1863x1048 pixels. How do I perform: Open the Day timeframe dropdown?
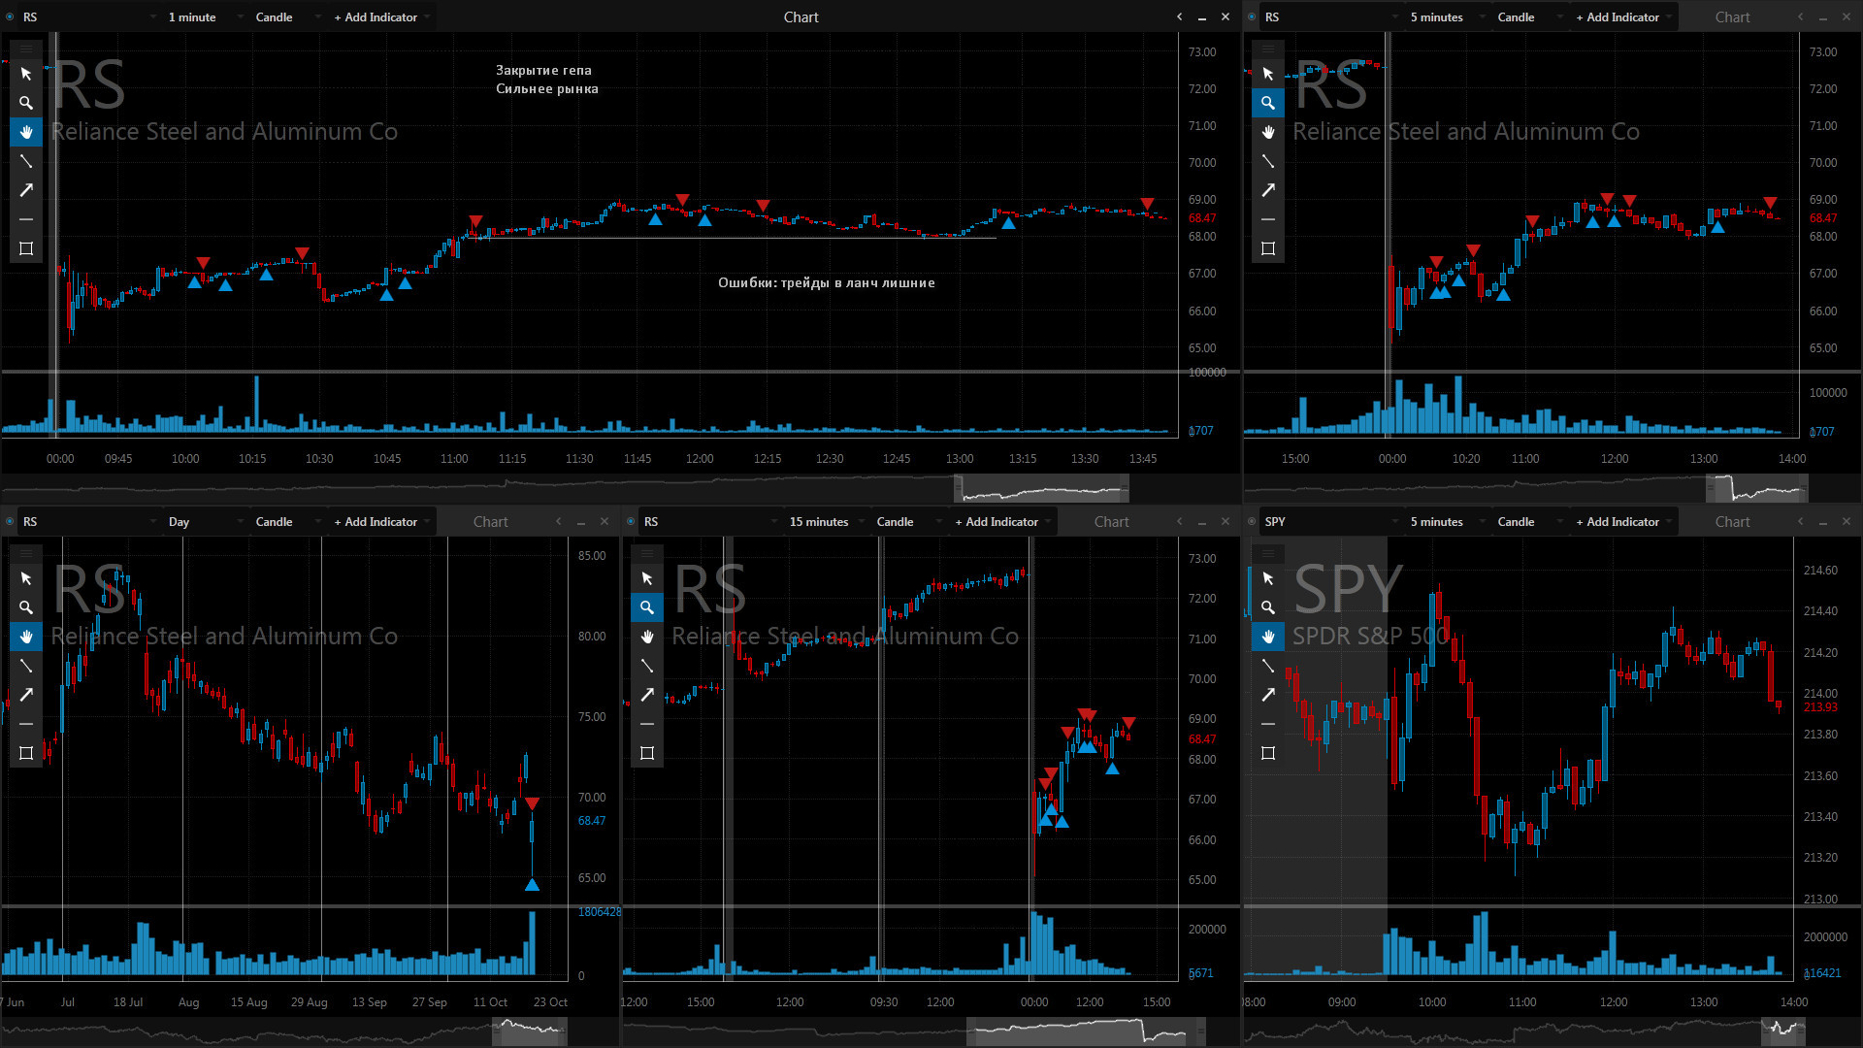coord(205,521)
